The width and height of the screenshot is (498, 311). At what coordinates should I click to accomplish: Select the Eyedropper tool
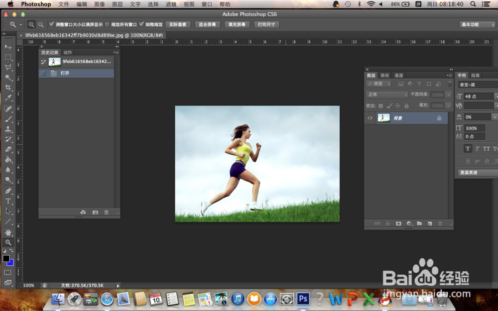[8, 98]
